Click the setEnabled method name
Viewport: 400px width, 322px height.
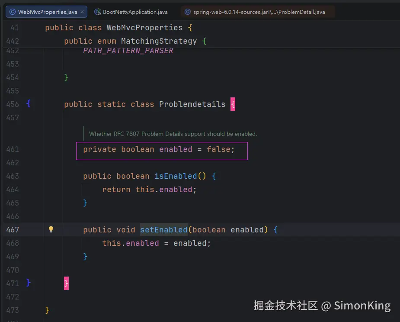pos(164,229)
